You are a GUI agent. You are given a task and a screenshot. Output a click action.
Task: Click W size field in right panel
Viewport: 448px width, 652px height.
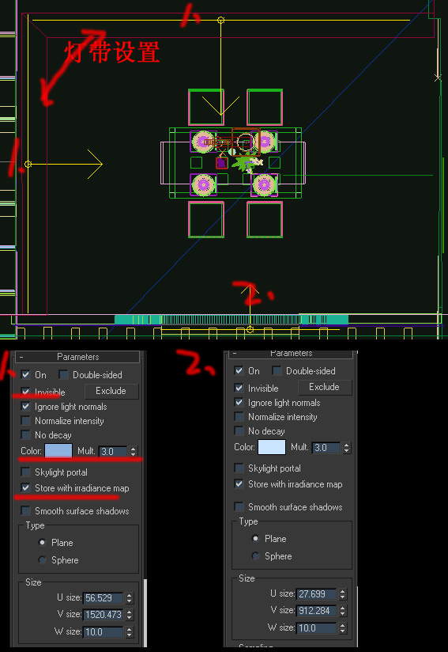click(316, 628)
